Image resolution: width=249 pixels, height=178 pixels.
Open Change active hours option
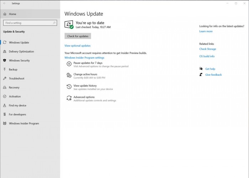[x=85, y=74]
